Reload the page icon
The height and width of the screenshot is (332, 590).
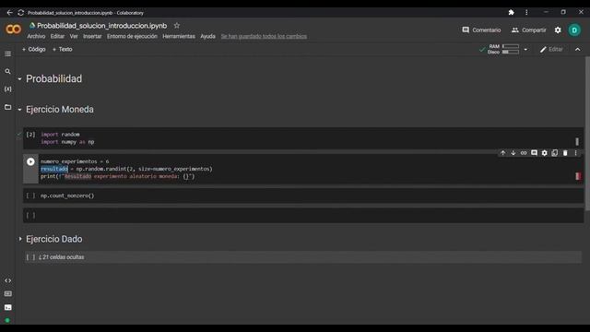[20, 12]
